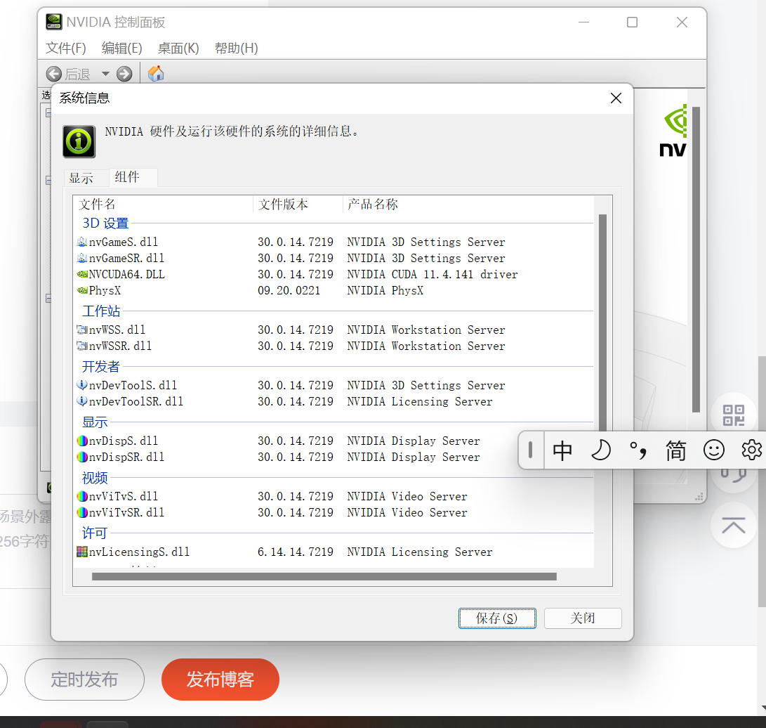Select the nvDispS.dll file icon

(82, 441)
